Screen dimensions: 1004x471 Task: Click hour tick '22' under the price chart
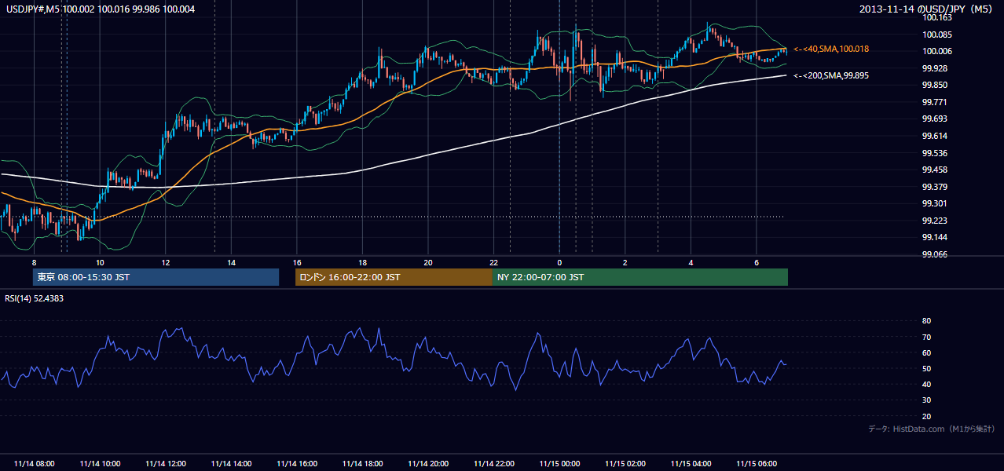(494, 262)
